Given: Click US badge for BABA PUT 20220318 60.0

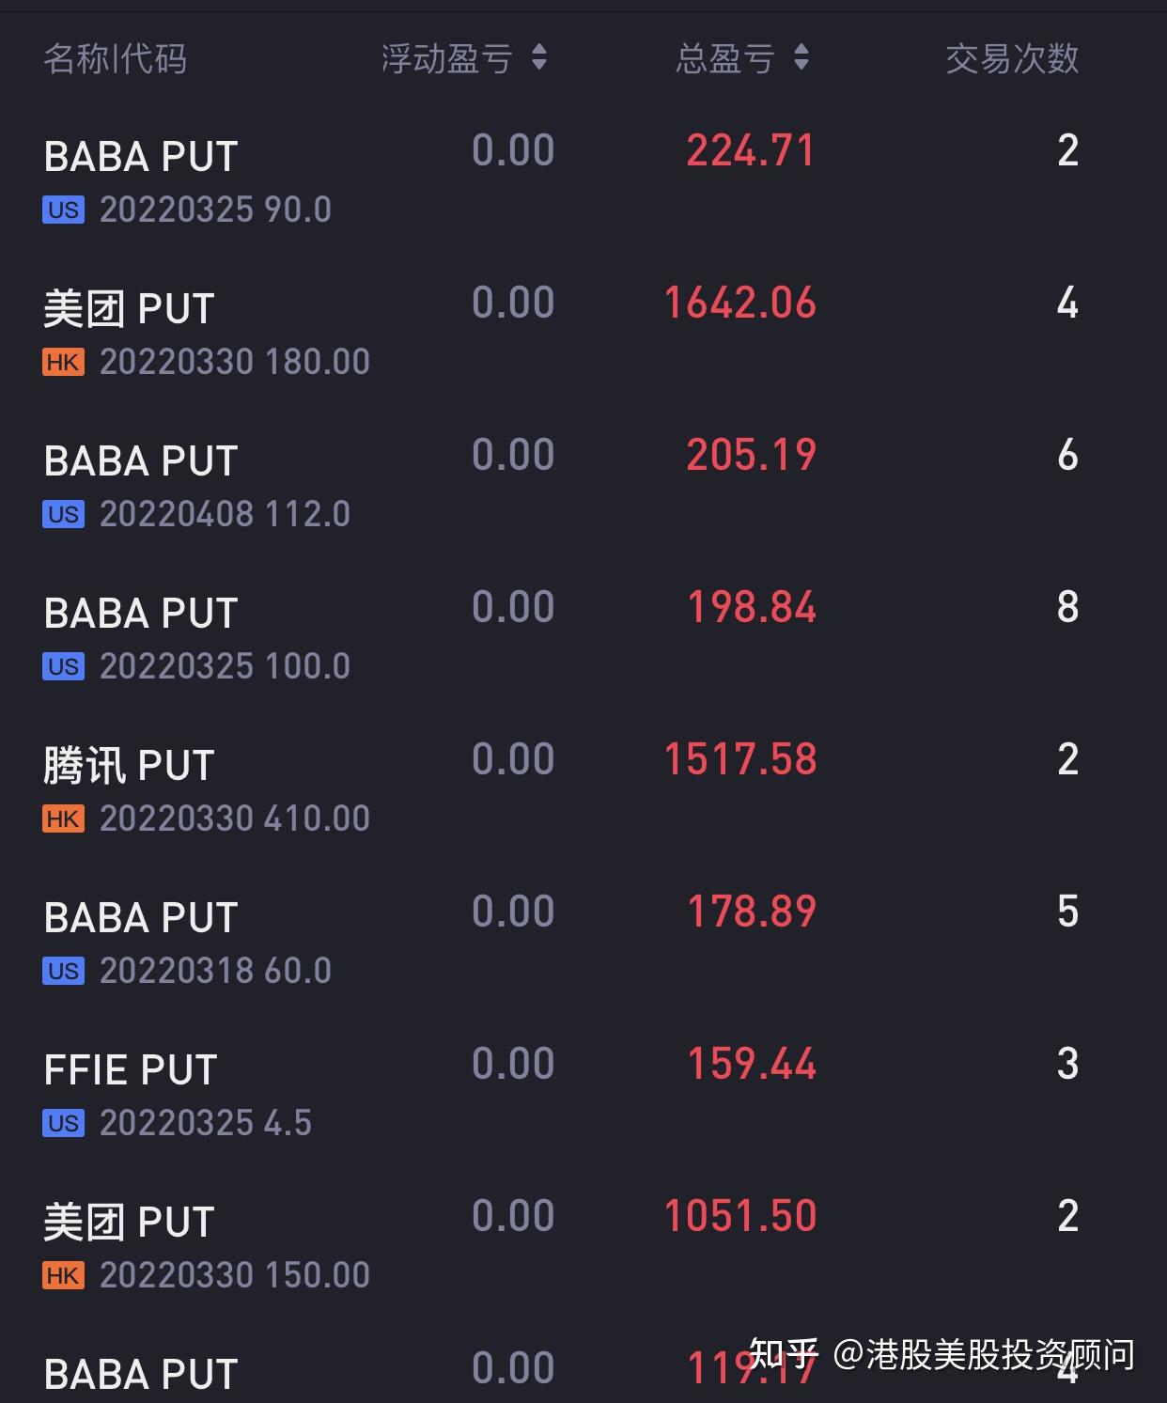Looking at the screenshot, I should click(63, 971).
